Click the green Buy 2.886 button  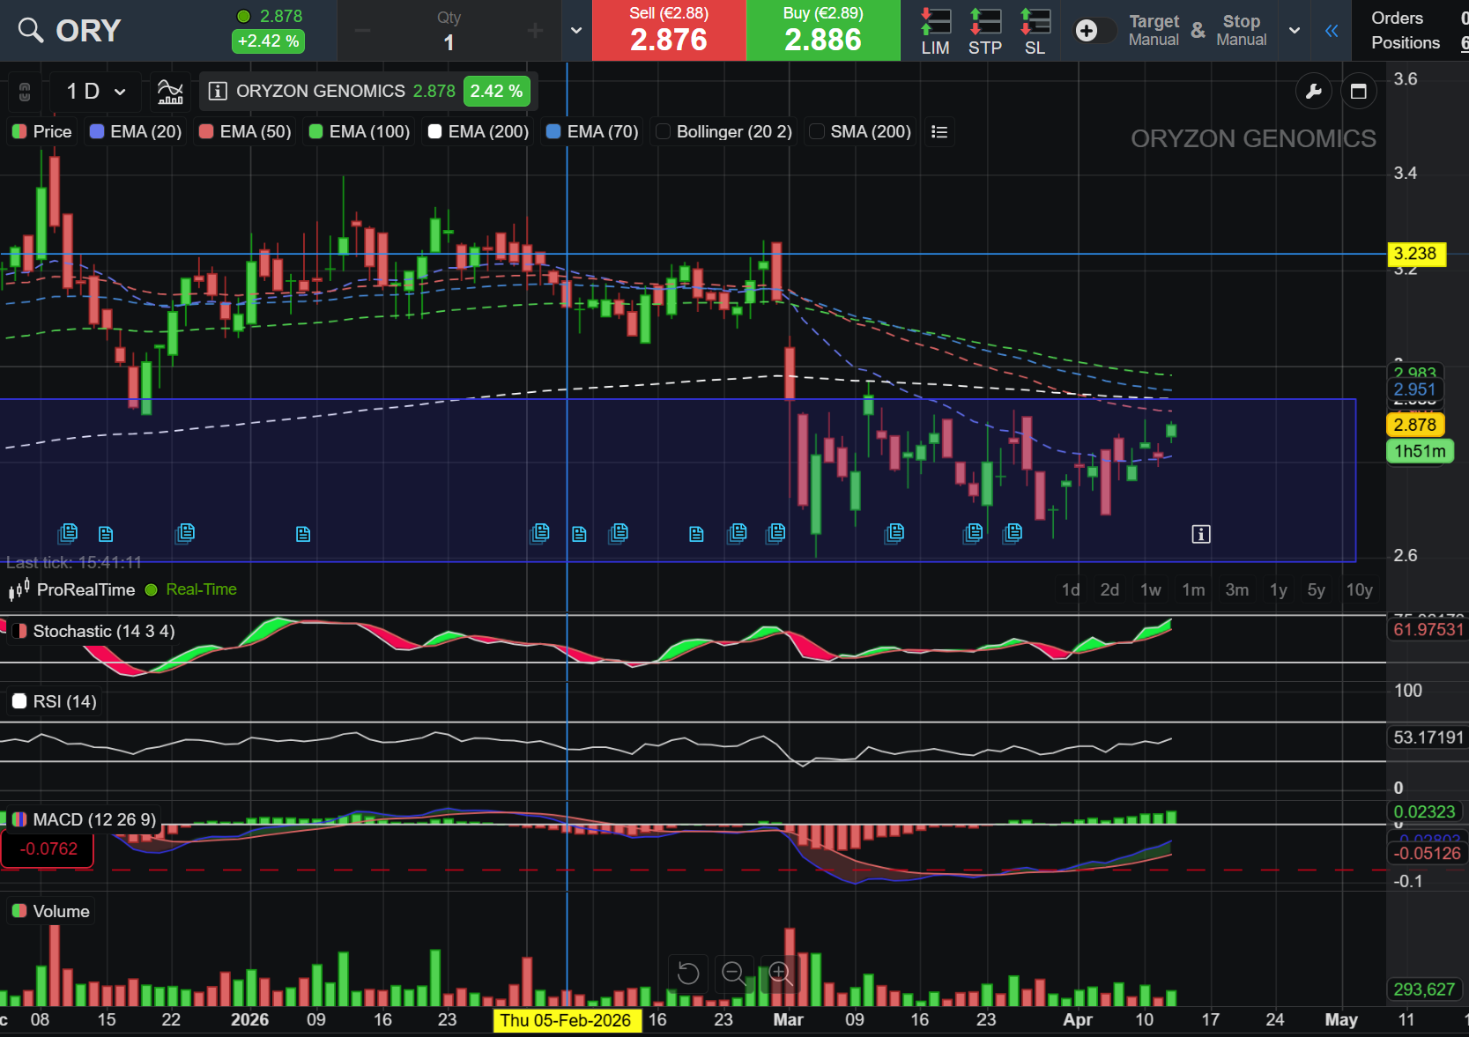(823, 31)
